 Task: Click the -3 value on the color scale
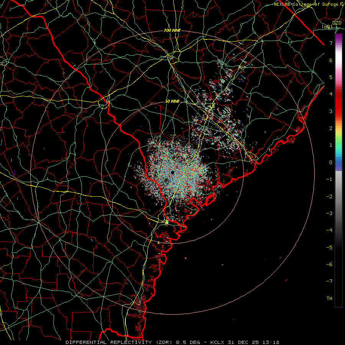pos(329,214)
